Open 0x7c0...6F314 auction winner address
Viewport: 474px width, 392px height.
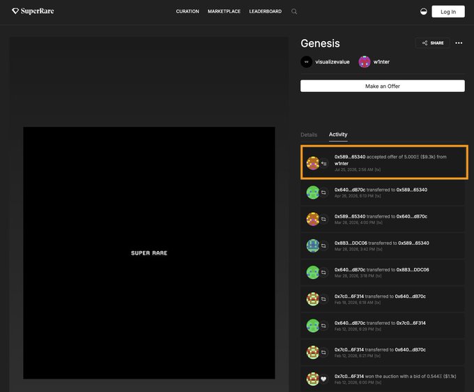coord(349,376)
